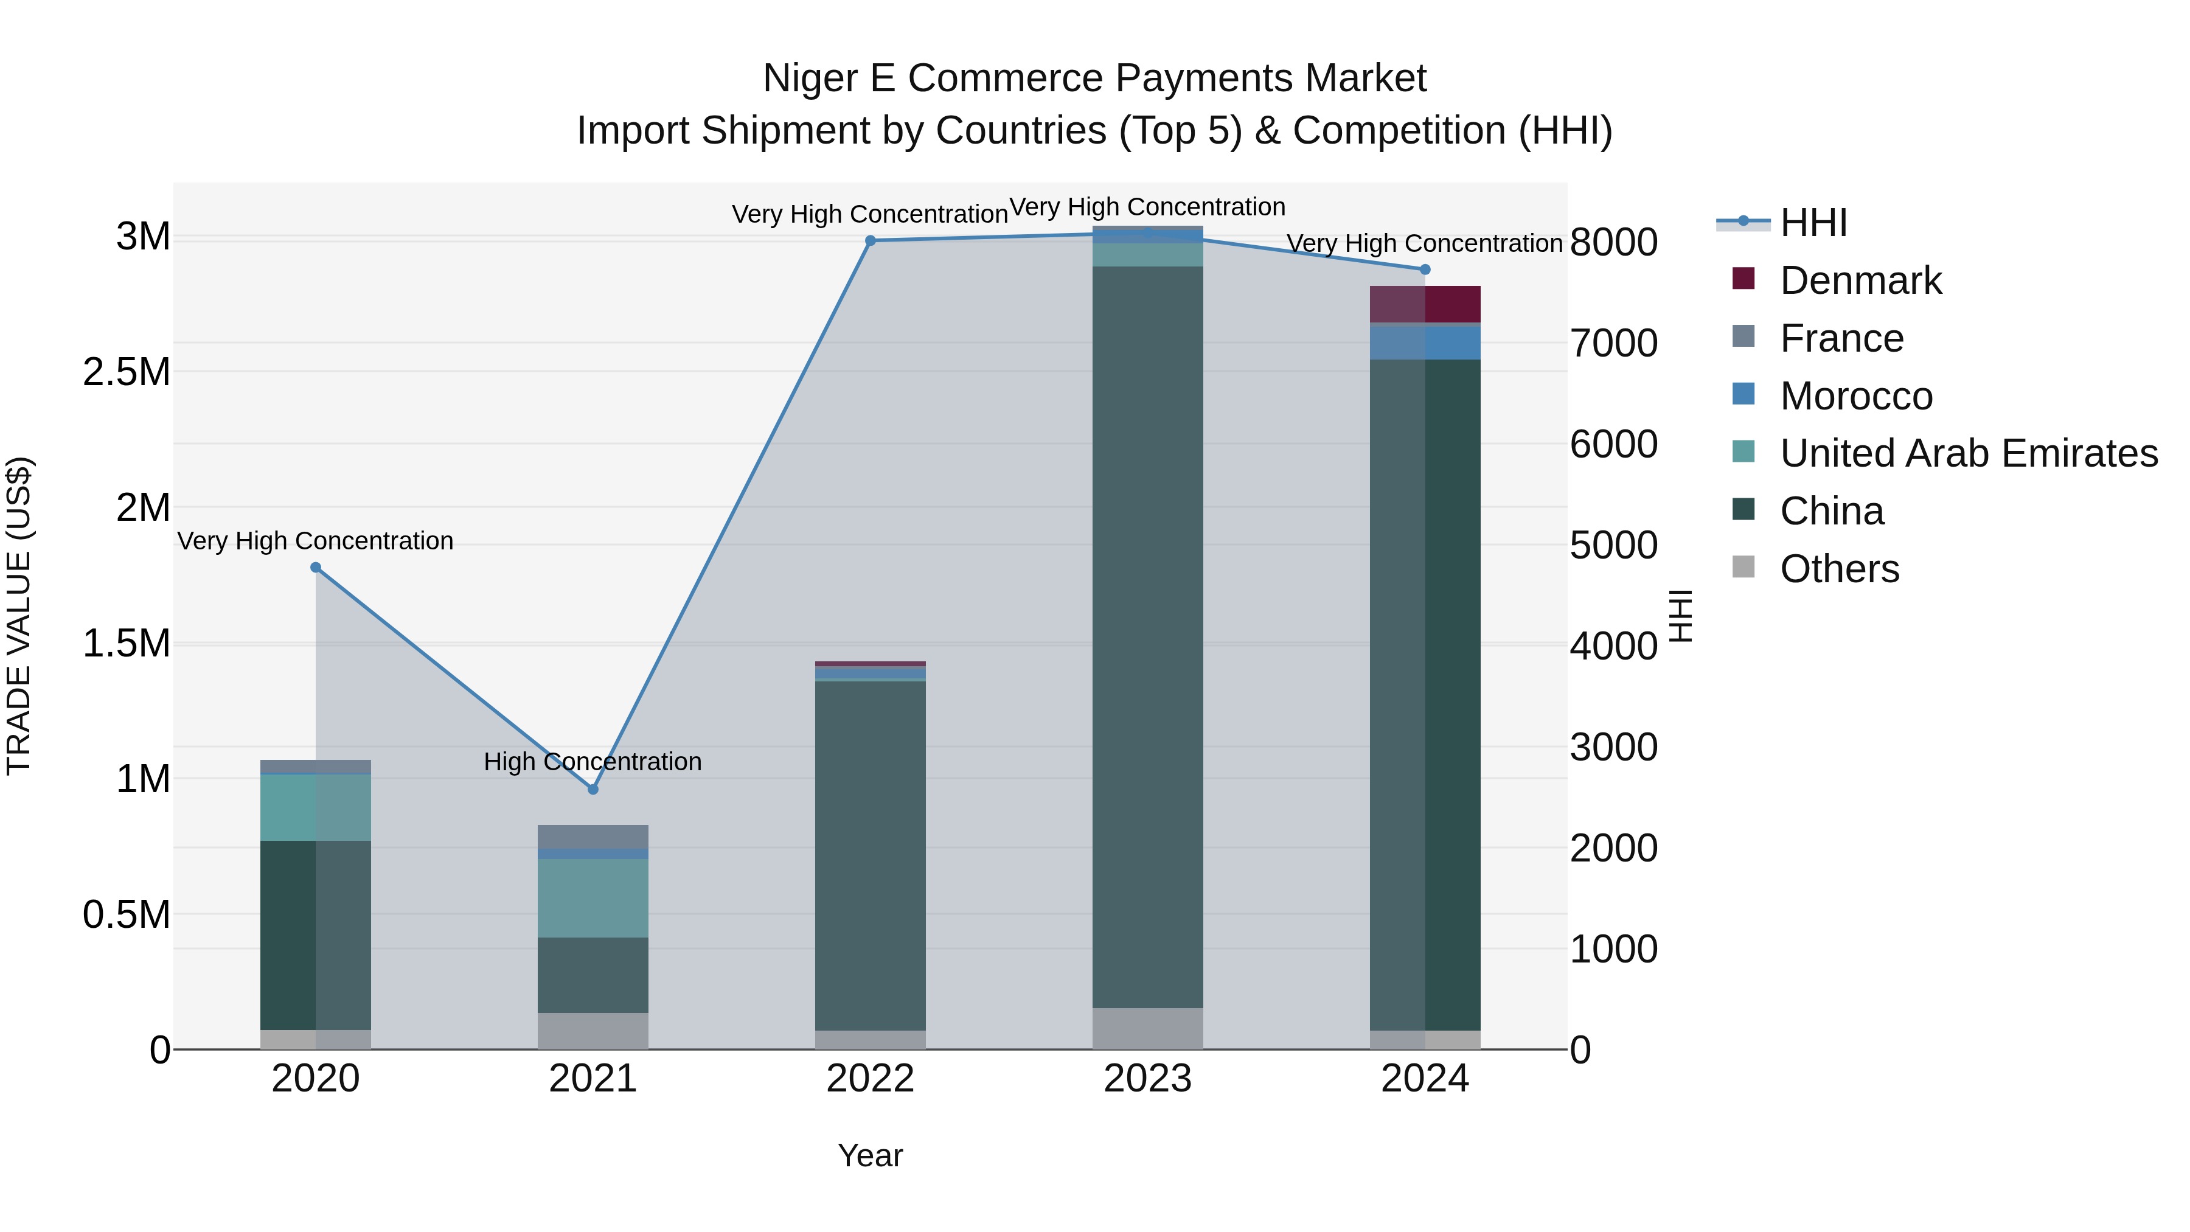Click the TRADE VALUE (US$) axis title

(x=19, y=616)
